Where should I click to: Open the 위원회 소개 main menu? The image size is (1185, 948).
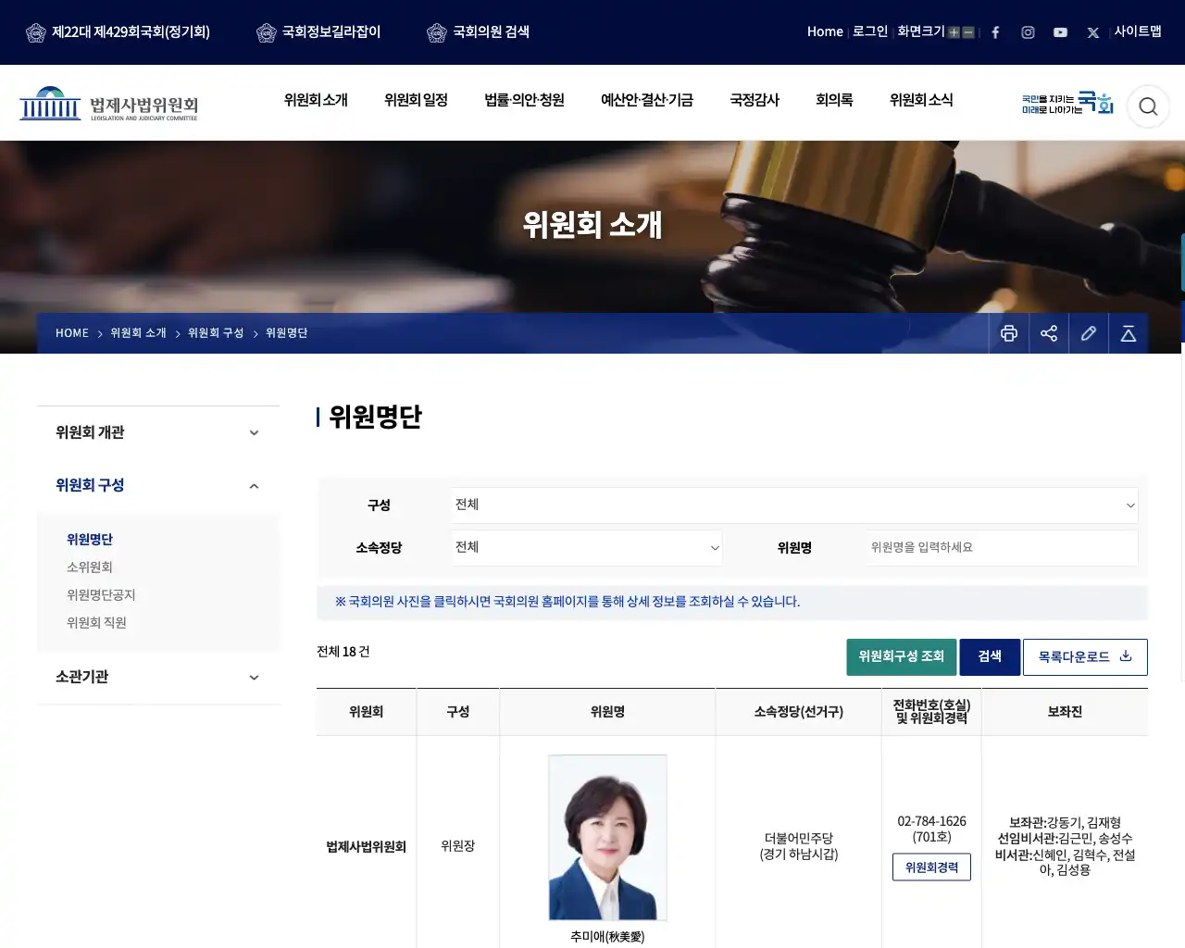point(316,100)
